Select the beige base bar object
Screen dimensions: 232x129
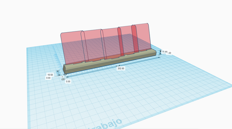pyautogui.click(x=110, y=62)
